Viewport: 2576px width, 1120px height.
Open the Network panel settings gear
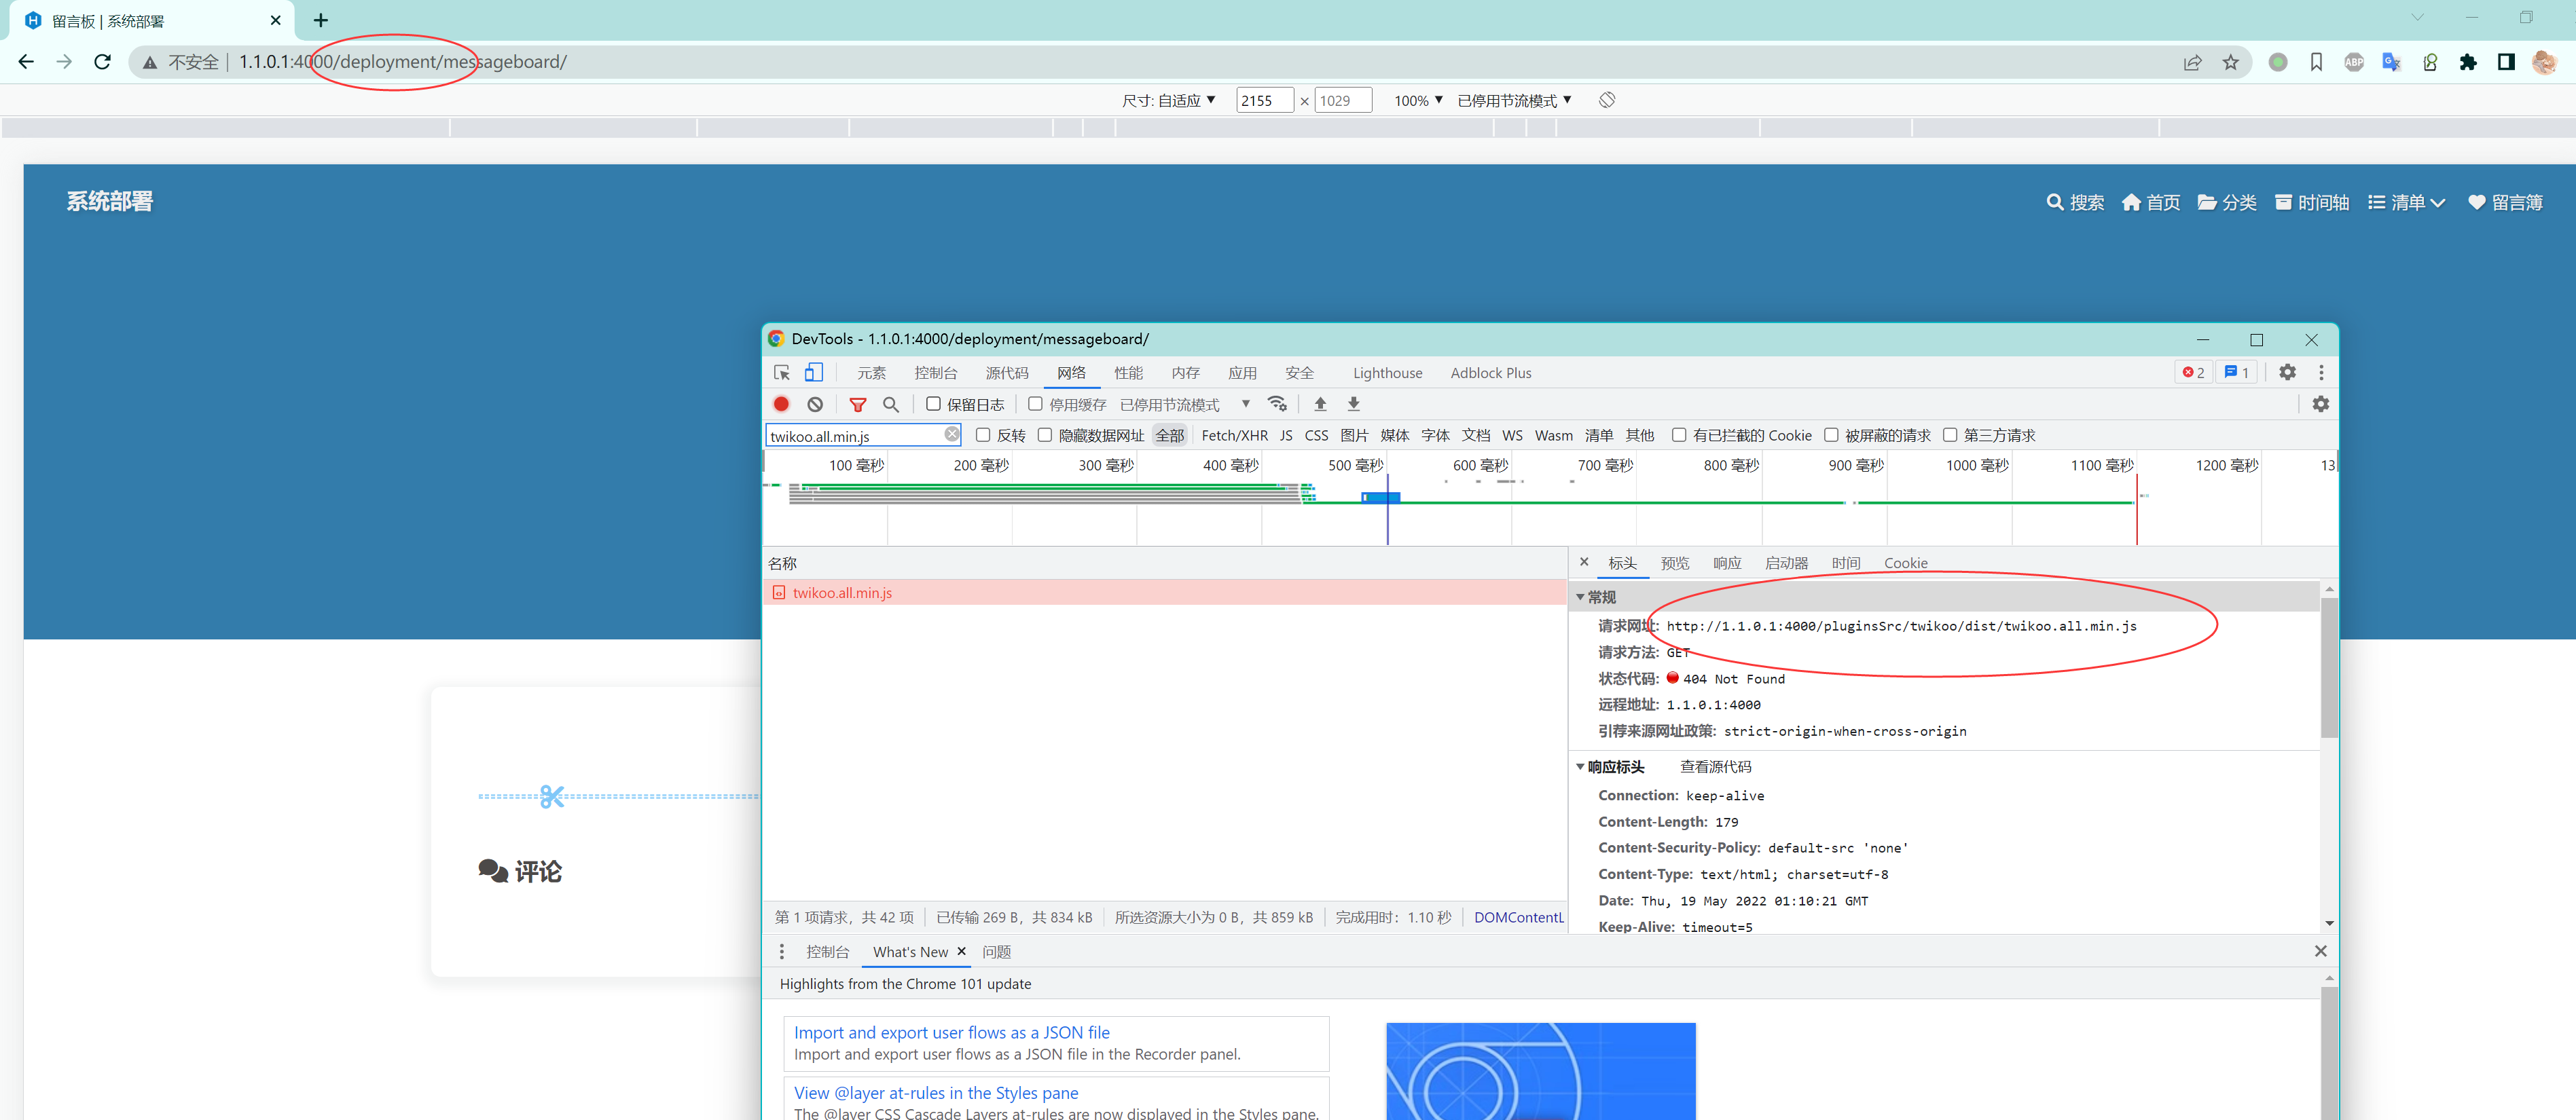coord(2322,404)
